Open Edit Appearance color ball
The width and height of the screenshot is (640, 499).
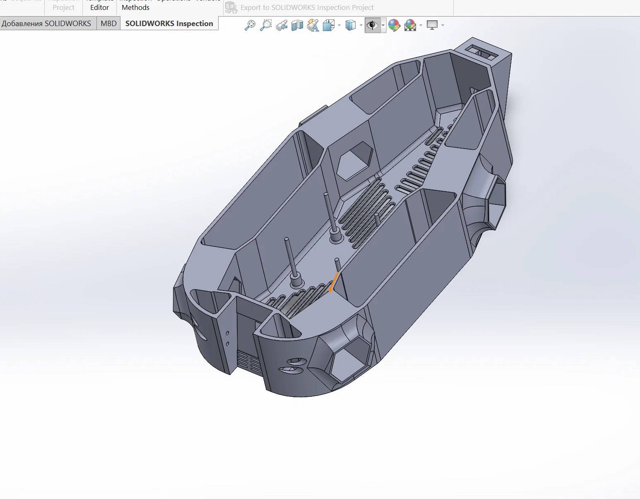[394, 25]
